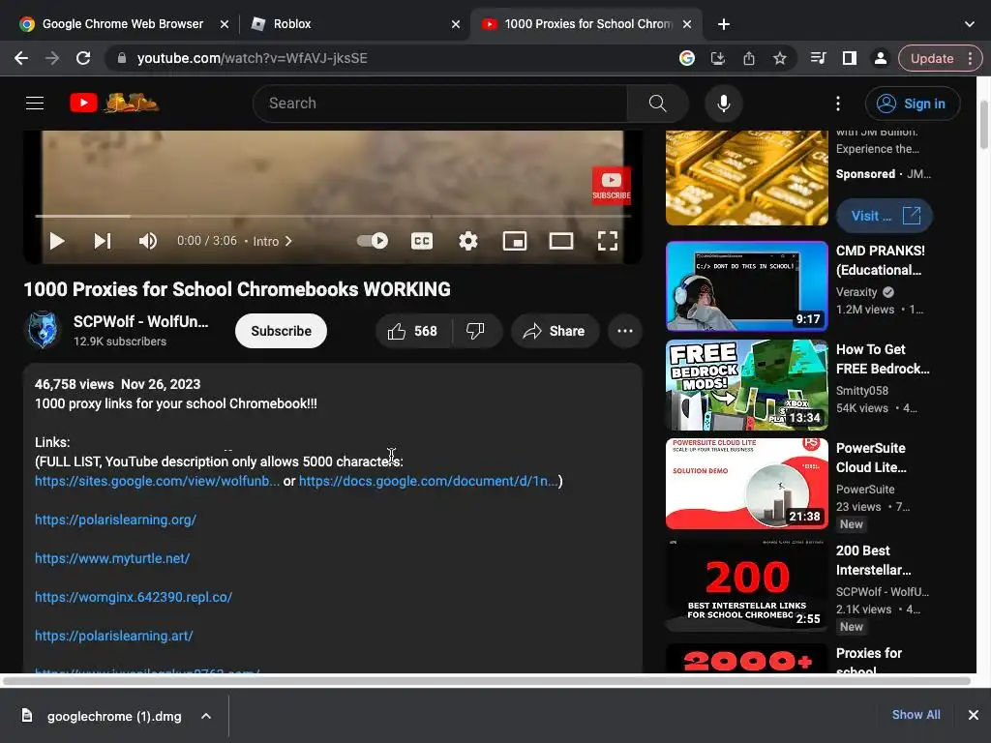Select the 1000 Proxies for School tab
Image resolution: width=991 pixels, height=743 pixels.
tap(587, 24)
